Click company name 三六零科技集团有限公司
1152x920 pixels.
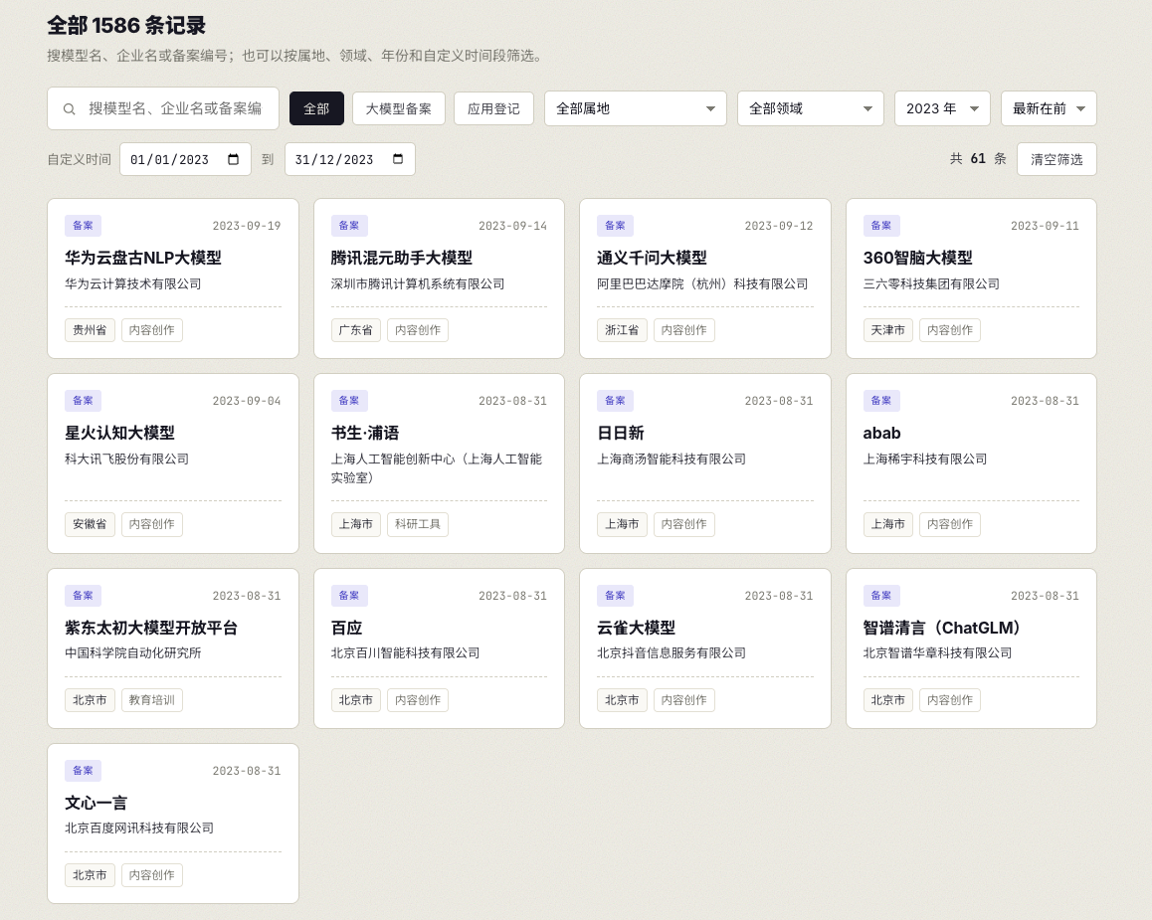pyautogui.click(x=931, y=284)
